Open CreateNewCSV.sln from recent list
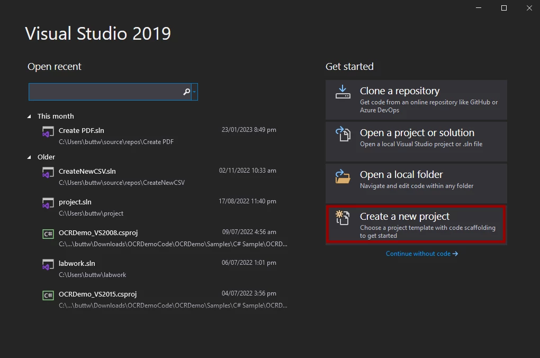Image resolution: width=540 pixels, height=358 pixels. (x=87, y=172)
